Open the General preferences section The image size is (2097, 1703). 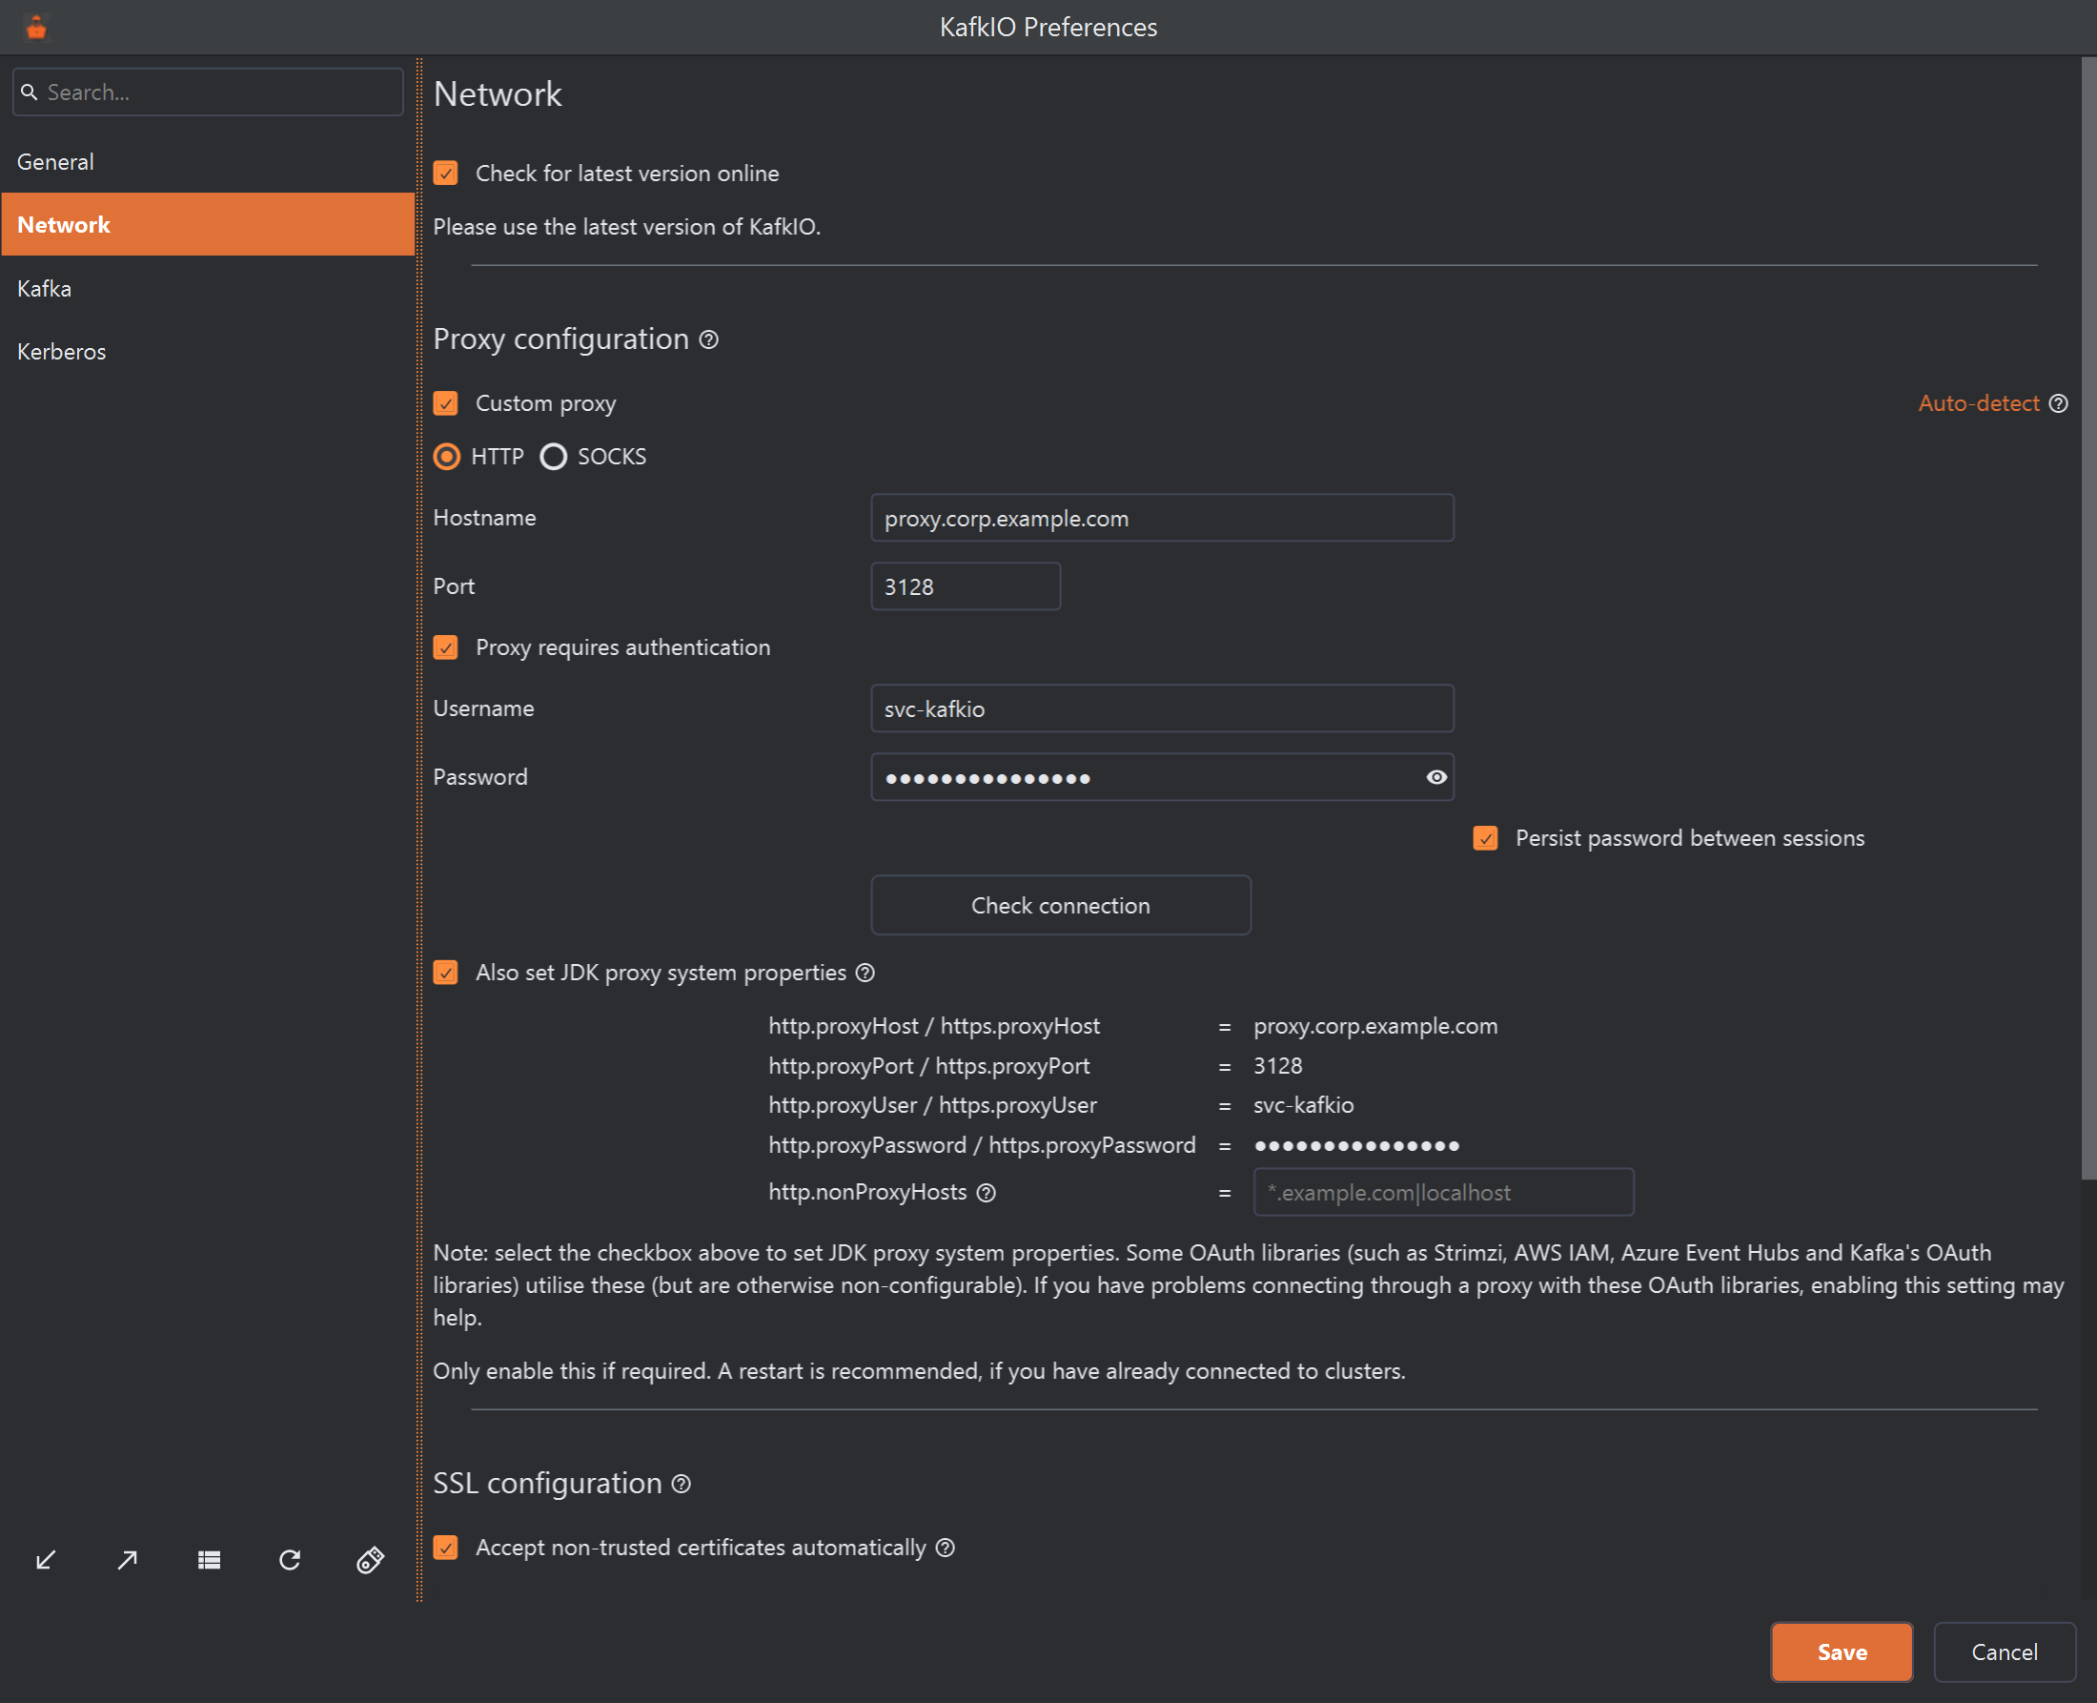coord(208,162)
